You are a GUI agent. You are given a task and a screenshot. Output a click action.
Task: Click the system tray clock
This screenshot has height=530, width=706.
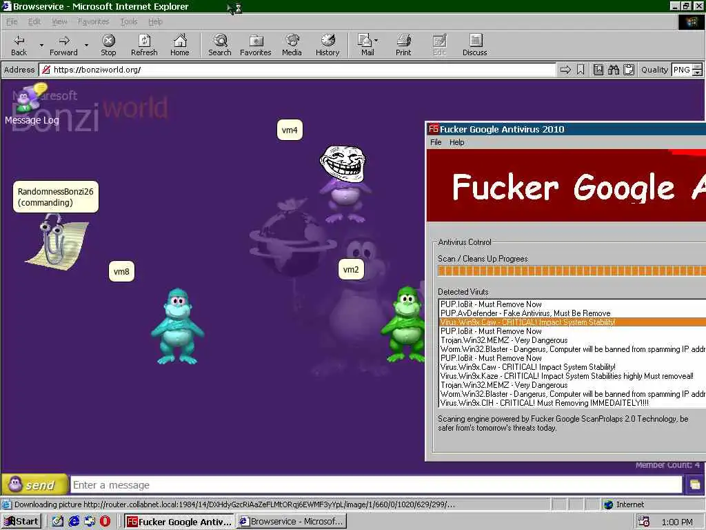coord(677,522)
